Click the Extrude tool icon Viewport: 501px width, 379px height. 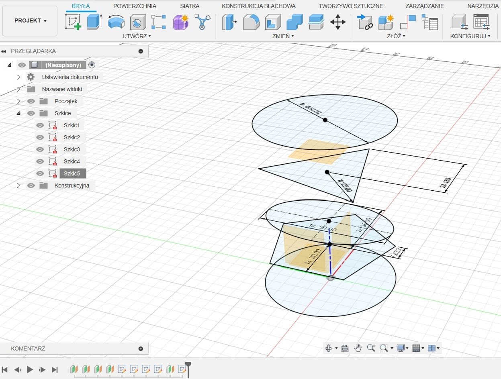tap(94, 22)
